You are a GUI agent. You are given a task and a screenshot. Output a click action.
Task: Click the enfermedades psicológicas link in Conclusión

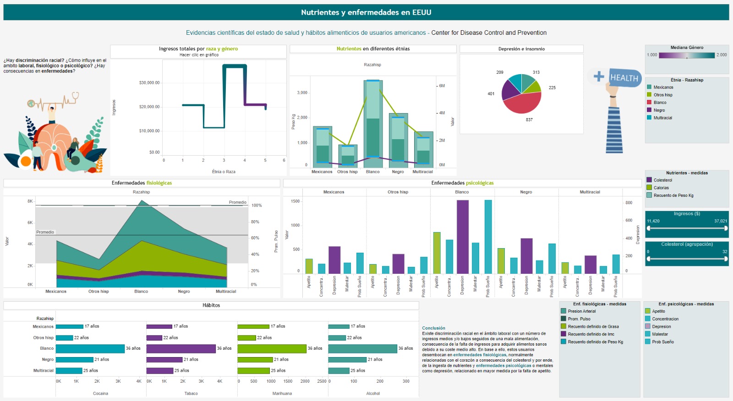click(503, 366)
